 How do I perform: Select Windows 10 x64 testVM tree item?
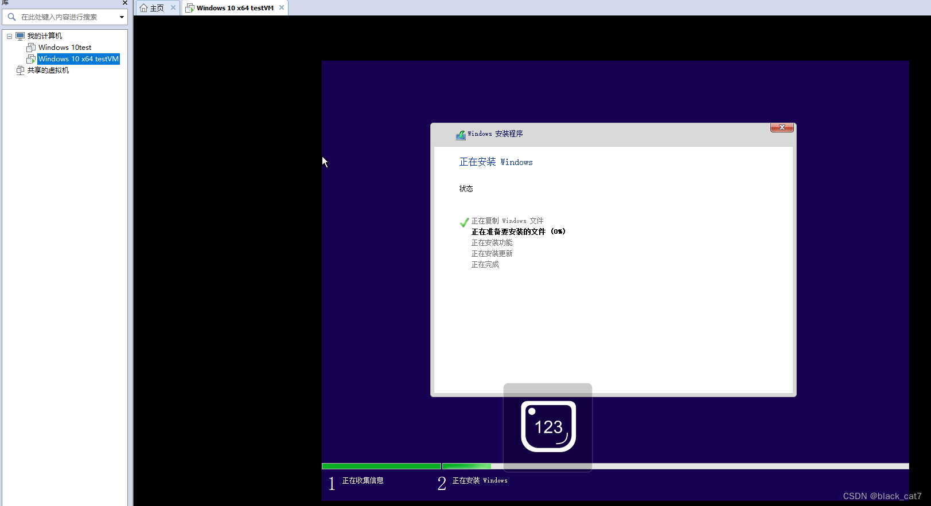(79, 59)
